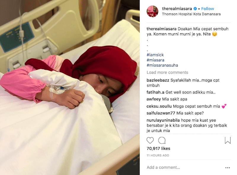Viewport: 237px width, 175px height.
Task: Visit ceksu.soullu commenter profile
Action: pos(159,106)
